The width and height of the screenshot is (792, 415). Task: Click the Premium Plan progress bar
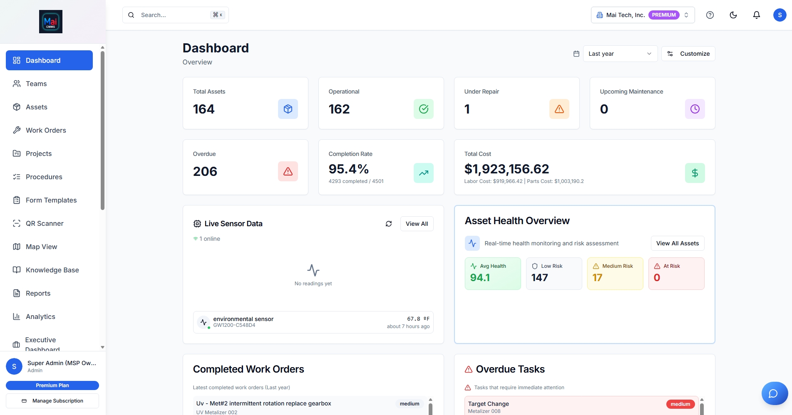pos(52,385)
